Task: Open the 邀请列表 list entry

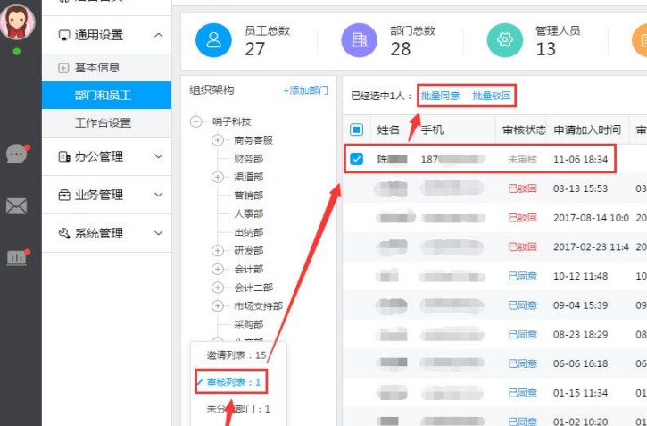Action: coord(236,355)
